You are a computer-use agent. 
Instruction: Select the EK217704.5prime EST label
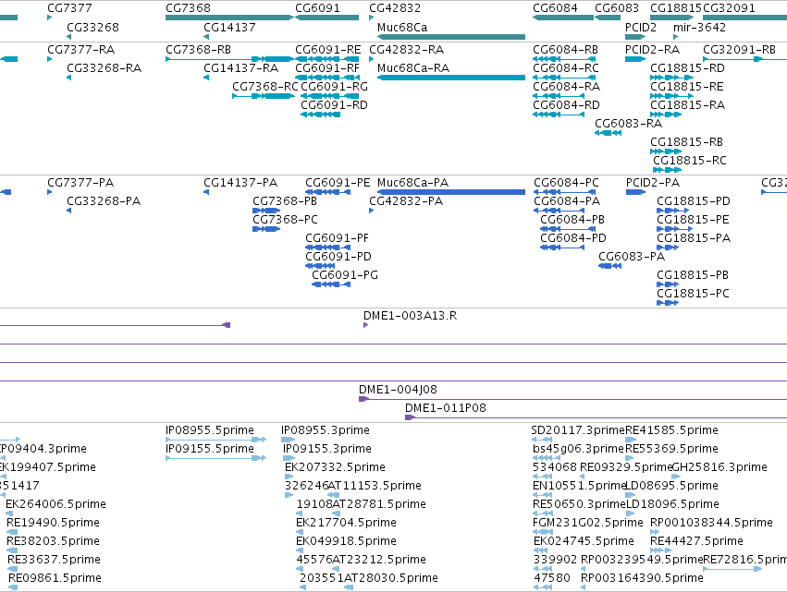pos(346,523)
